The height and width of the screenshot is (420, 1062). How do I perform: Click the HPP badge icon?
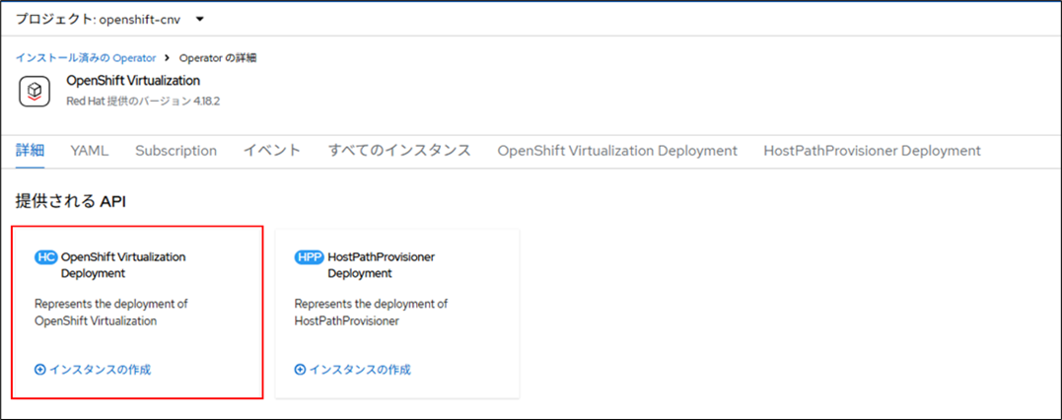pyautogui.click(x=309, y=257)
